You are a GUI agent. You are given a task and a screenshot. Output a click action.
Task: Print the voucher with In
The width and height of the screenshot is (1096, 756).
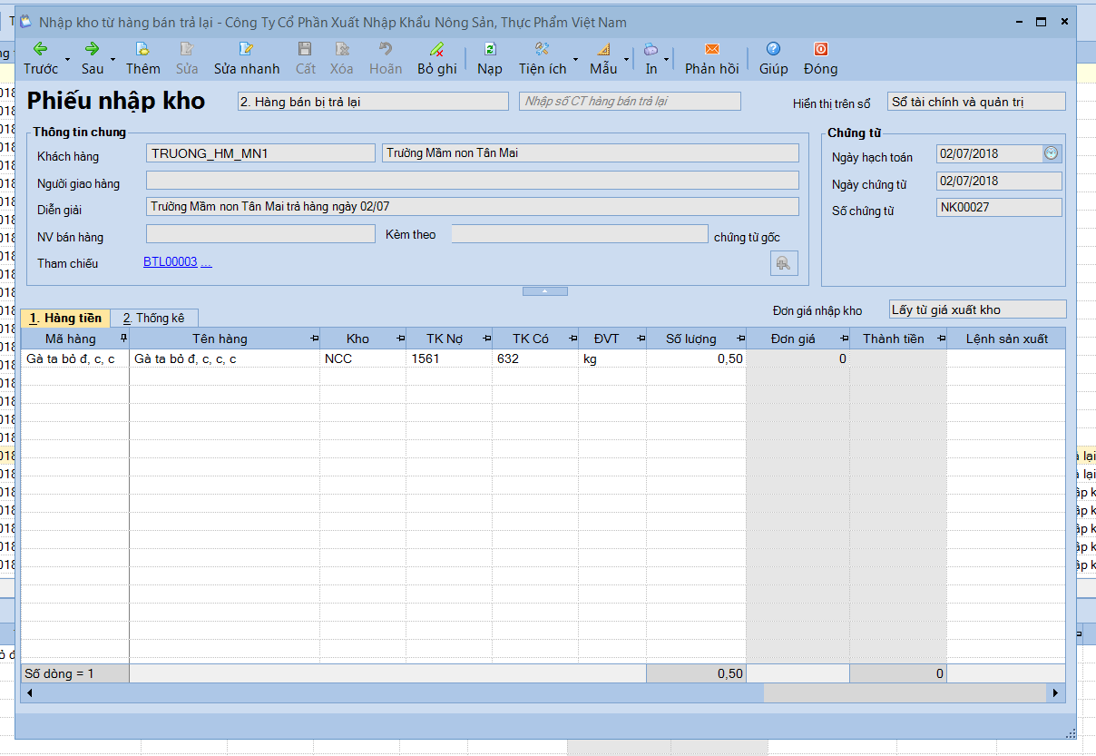651,58
